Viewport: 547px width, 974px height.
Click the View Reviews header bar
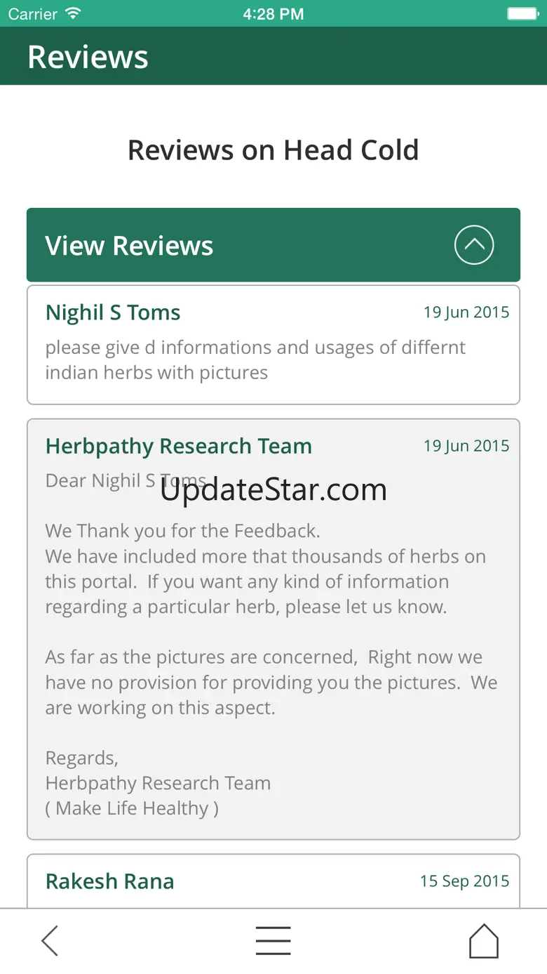coord(273,244)
